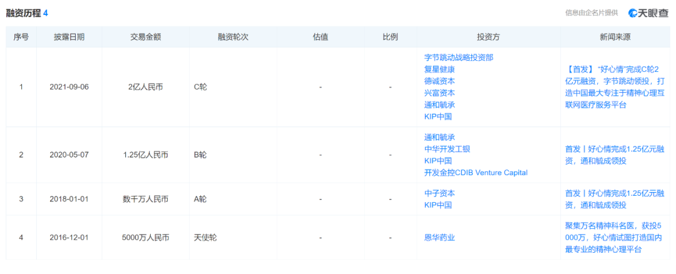This screenshot has height=274, width=676.
Task: Click the 新闻来源 column header
Action: [x=615, y=37]
